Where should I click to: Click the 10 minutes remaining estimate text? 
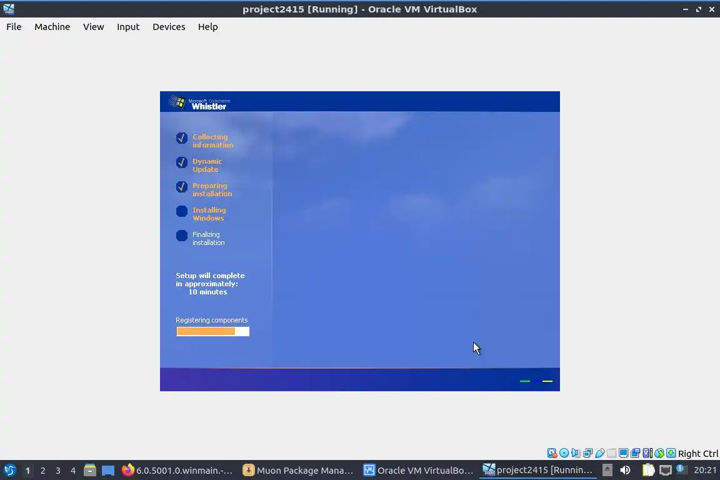tap(207, 292)
